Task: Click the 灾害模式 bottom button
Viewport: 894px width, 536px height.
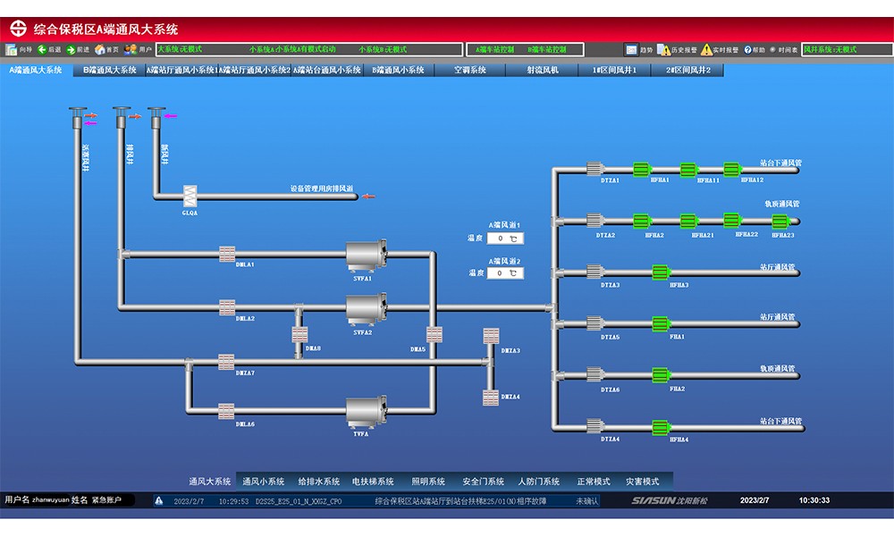Action: click(x=642, y=482)
